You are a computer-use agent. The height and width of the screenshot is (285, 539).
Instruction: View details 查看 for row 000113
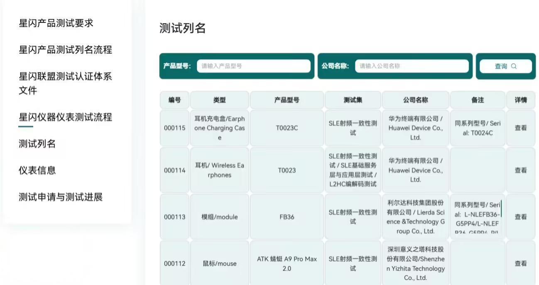[521, 217]
